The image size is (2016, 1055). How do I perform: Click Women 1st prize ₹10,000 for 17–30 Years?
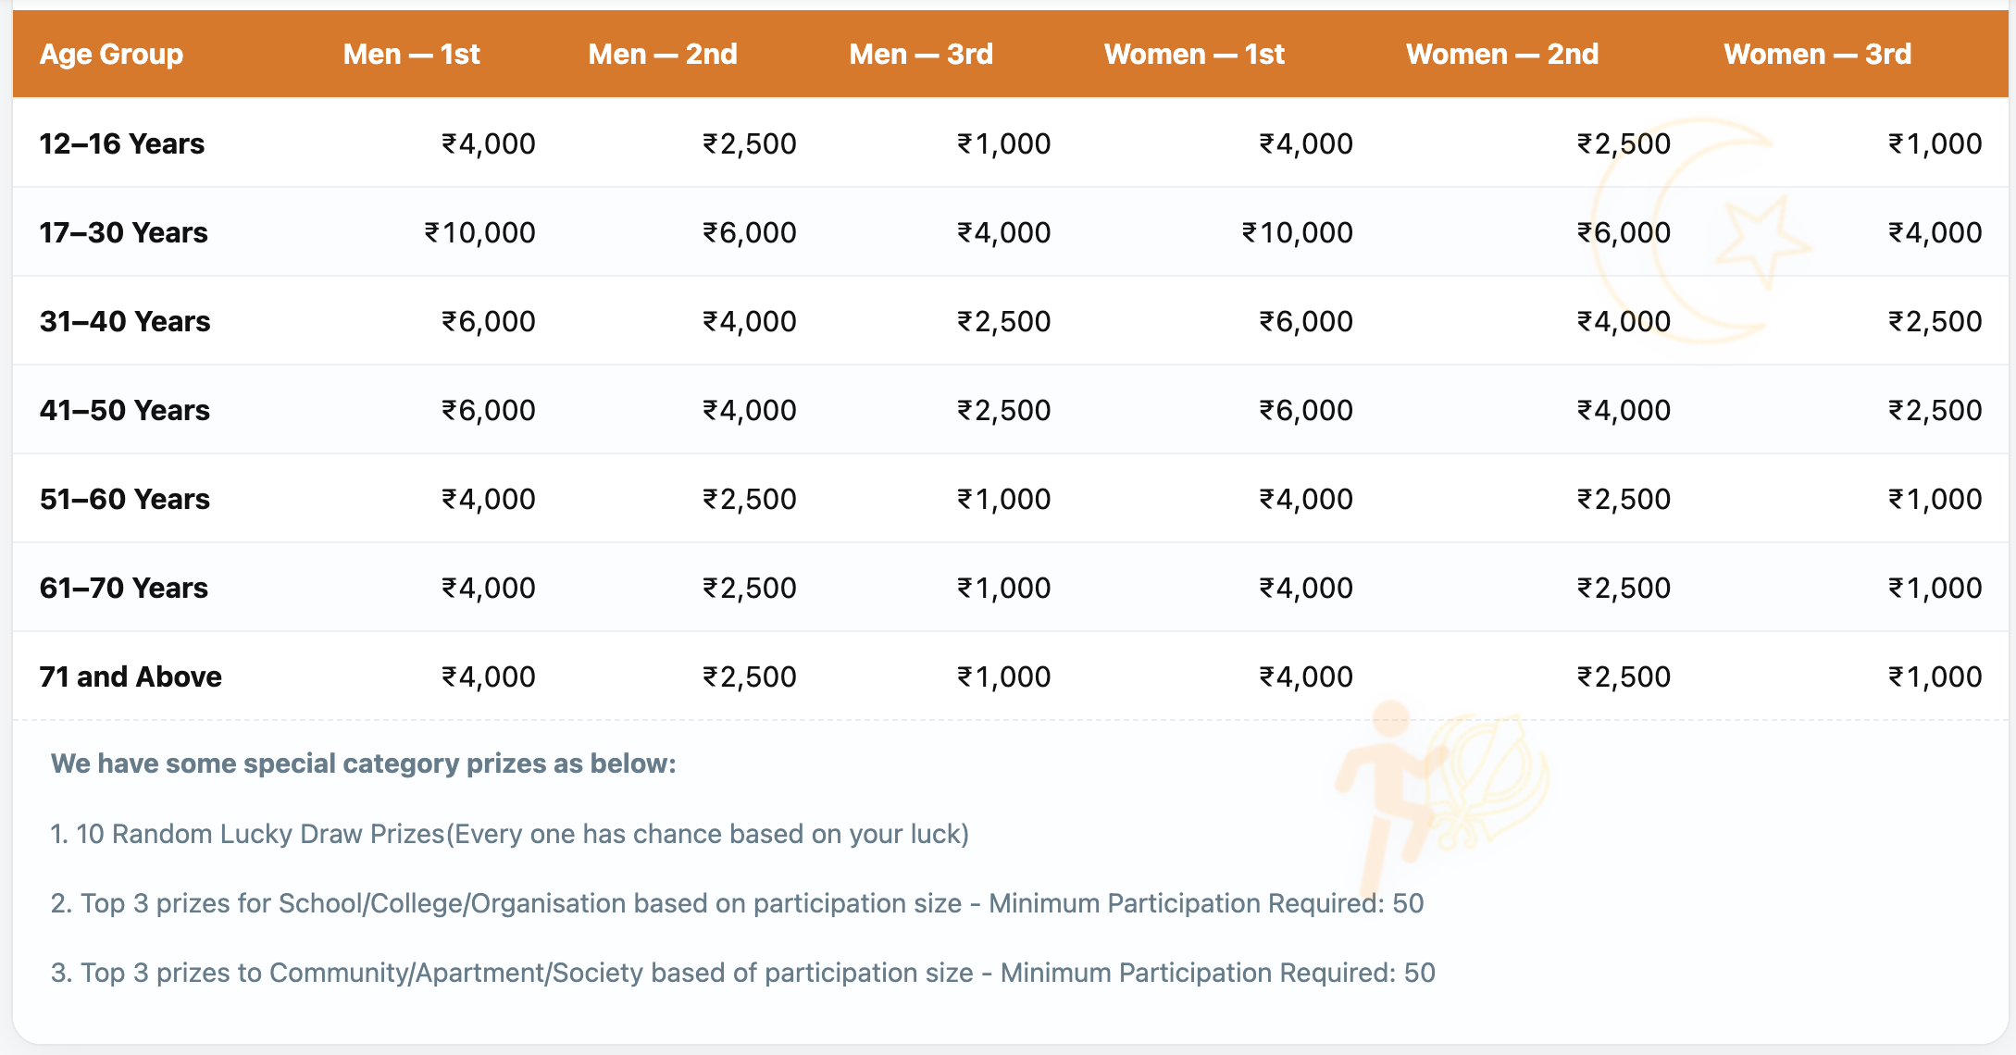pos(1297,232)
